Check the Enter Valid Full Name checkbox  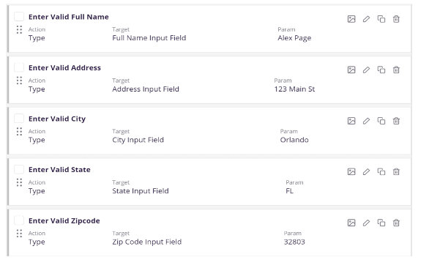point(19,16)
